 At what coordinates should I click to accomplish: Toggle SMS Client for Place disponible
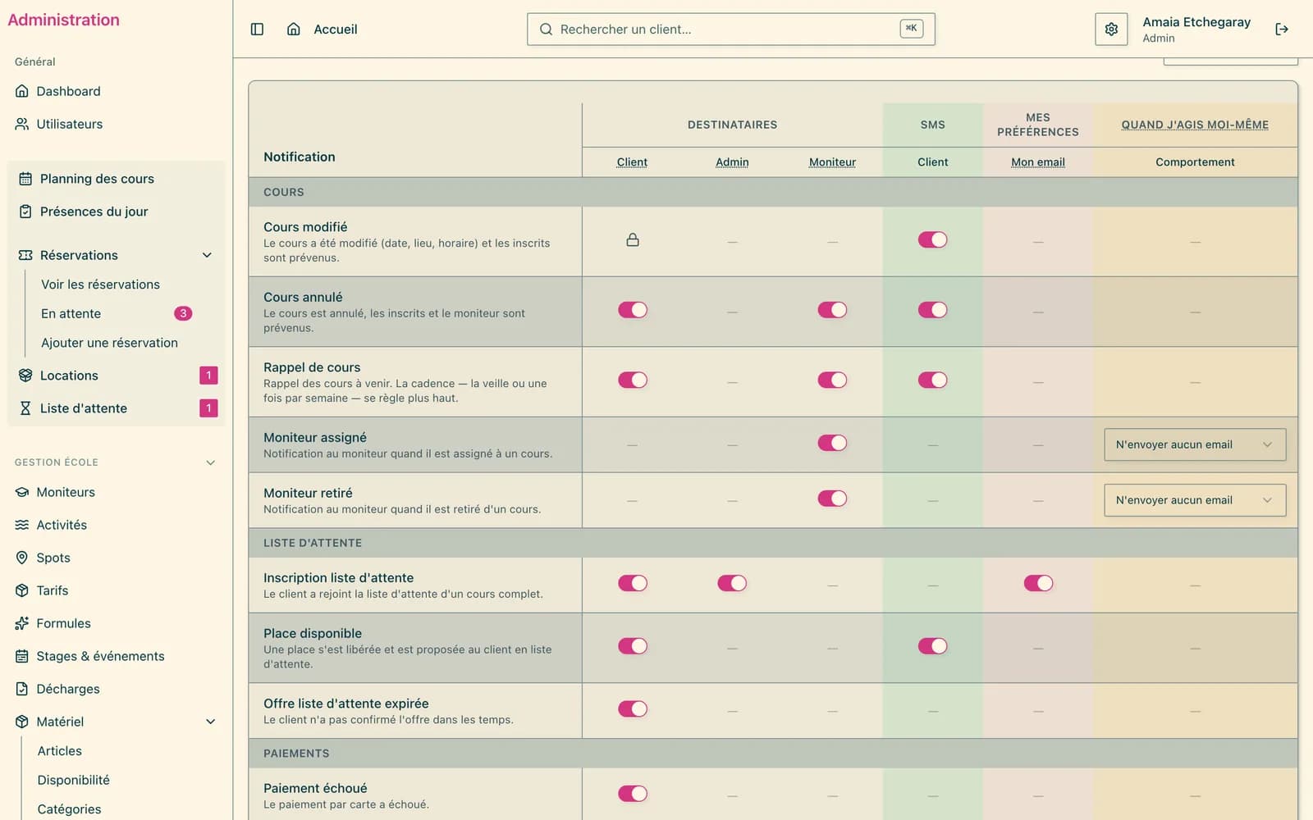[x=932, y=646]
